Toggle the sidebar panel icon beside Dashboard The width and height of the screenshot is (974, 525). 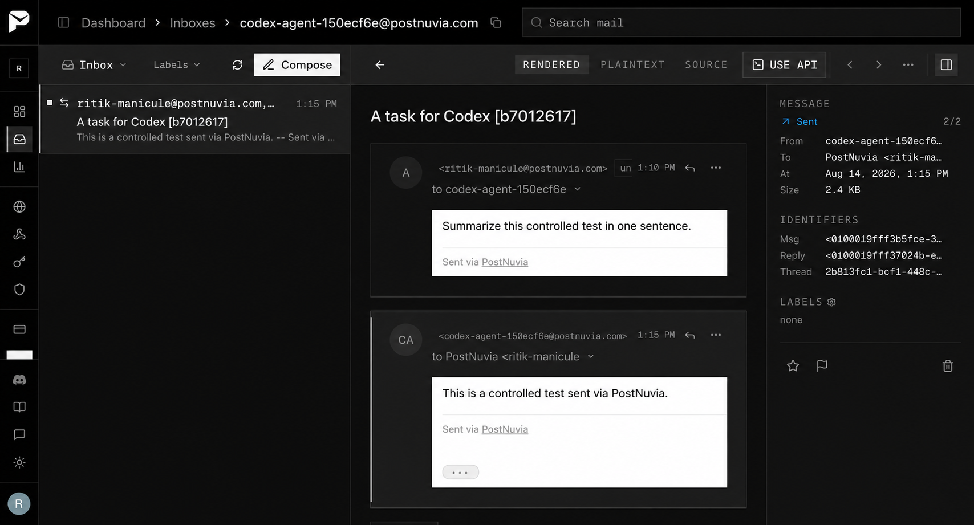pos(63,22)
